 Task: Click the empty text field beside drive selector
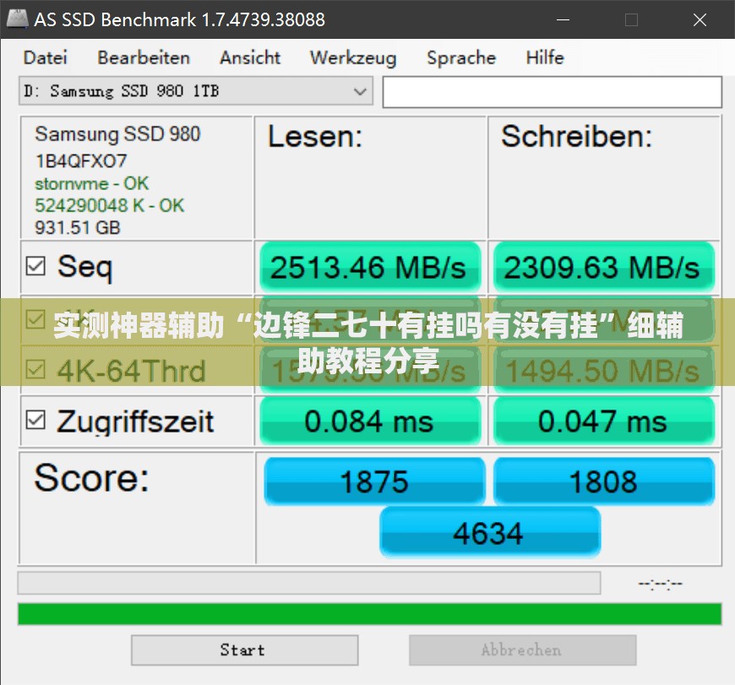(x=552, y=92)
